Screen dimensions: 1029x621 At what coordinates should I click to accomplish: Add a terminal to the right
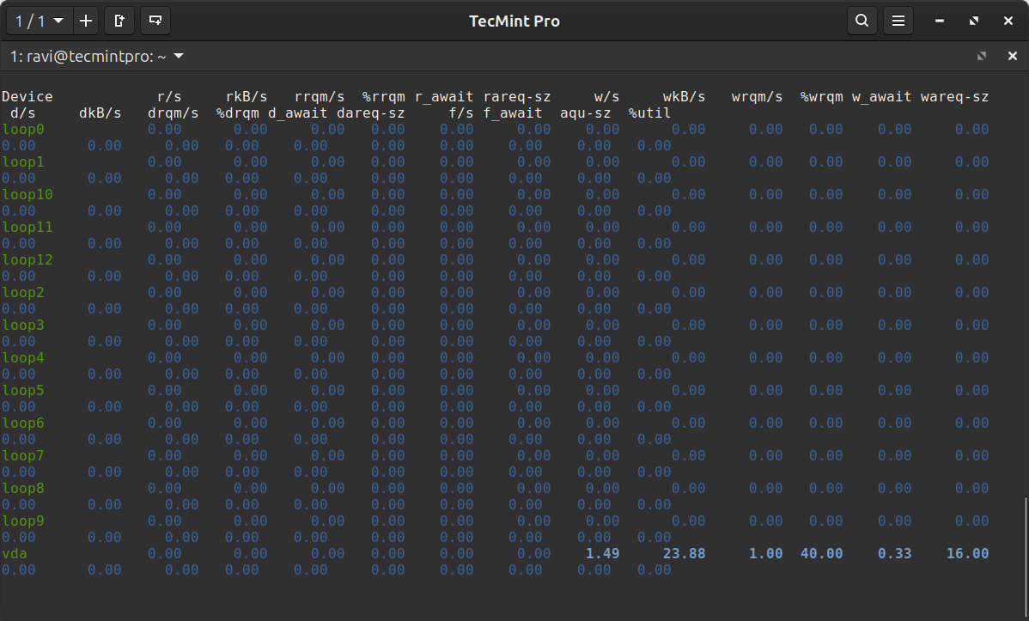[x=119, y=21]
